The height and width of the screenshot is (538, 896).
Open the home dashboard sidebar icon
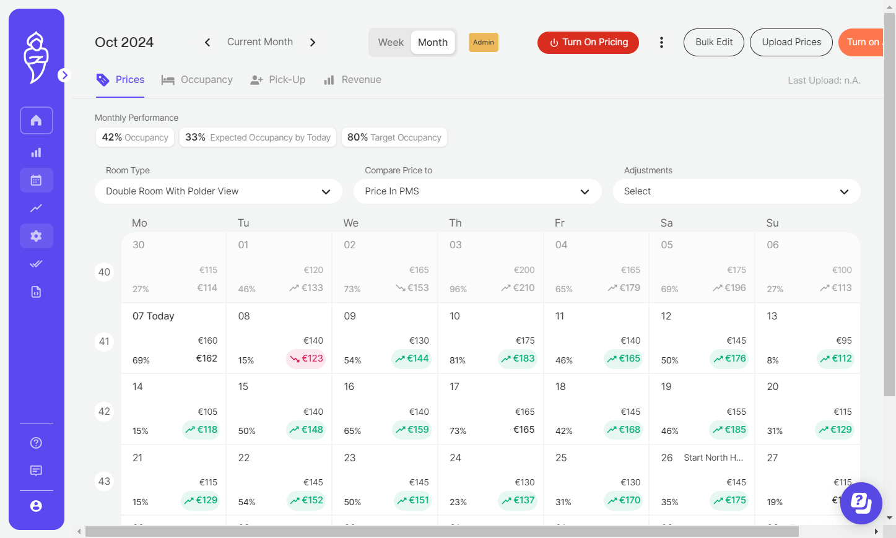pyautogui.click(x=36, y=120)
